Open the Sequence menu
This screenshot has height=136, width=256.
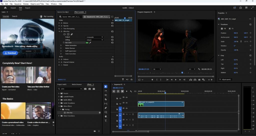[18, 4]
